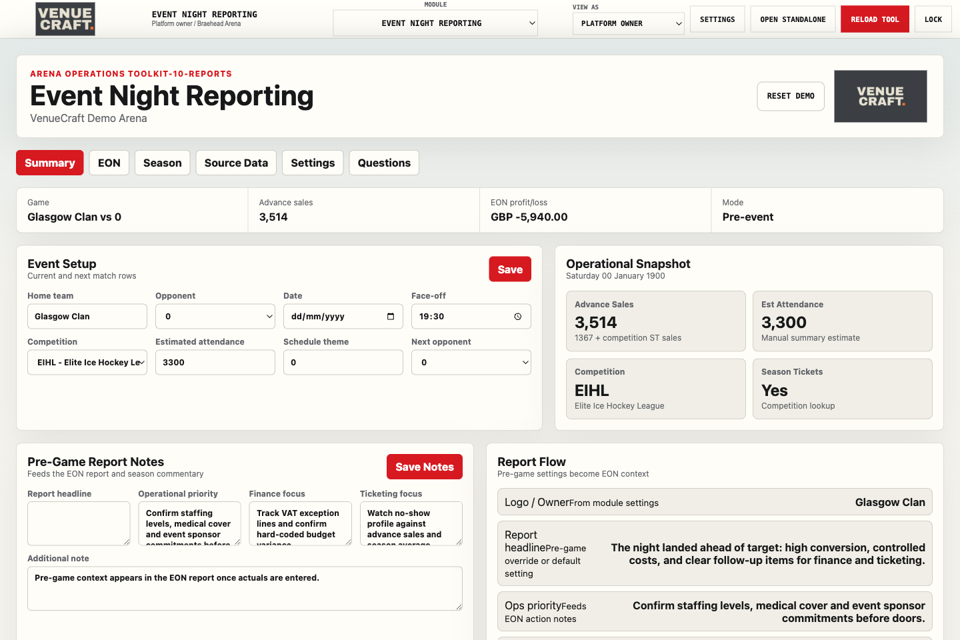Click the empty Report headline textarea
The height and width of the screenshot is (640, 960).
[x=79, y=523]
